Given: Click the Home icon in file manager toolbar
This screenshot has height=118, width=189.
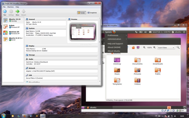Looking at the screenshot, I should (x=133, y=48).
